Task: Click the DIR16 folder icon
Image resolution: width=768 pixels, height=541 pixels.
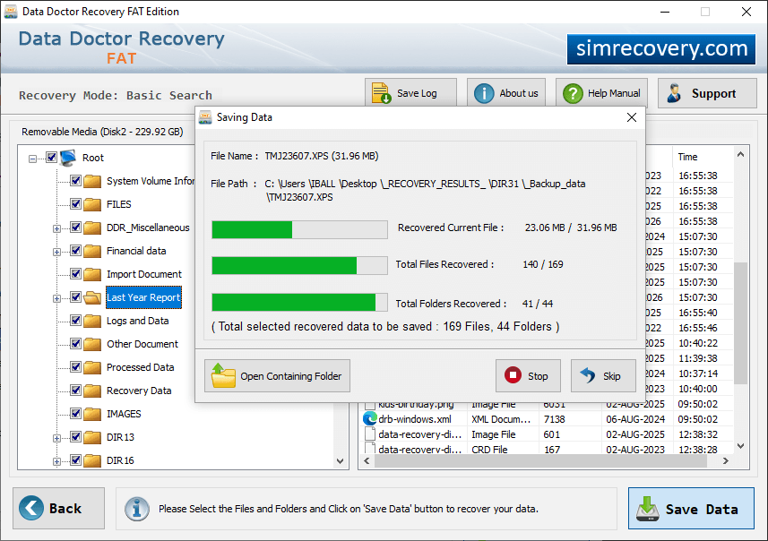Action: 92,460
